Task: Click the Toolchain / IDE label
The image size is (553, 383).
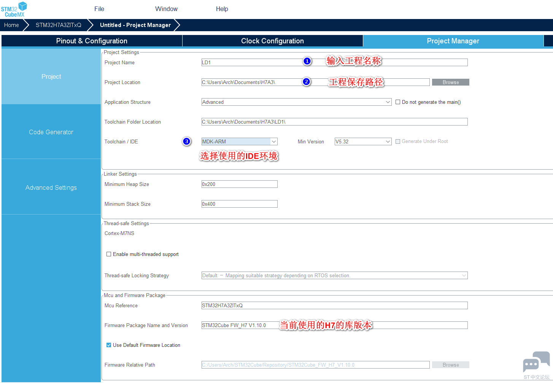Action: (121, 141)
